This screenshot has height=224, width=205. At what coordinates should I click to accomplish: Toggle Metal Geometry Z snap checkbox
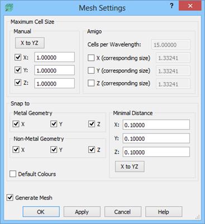(92, 124)
